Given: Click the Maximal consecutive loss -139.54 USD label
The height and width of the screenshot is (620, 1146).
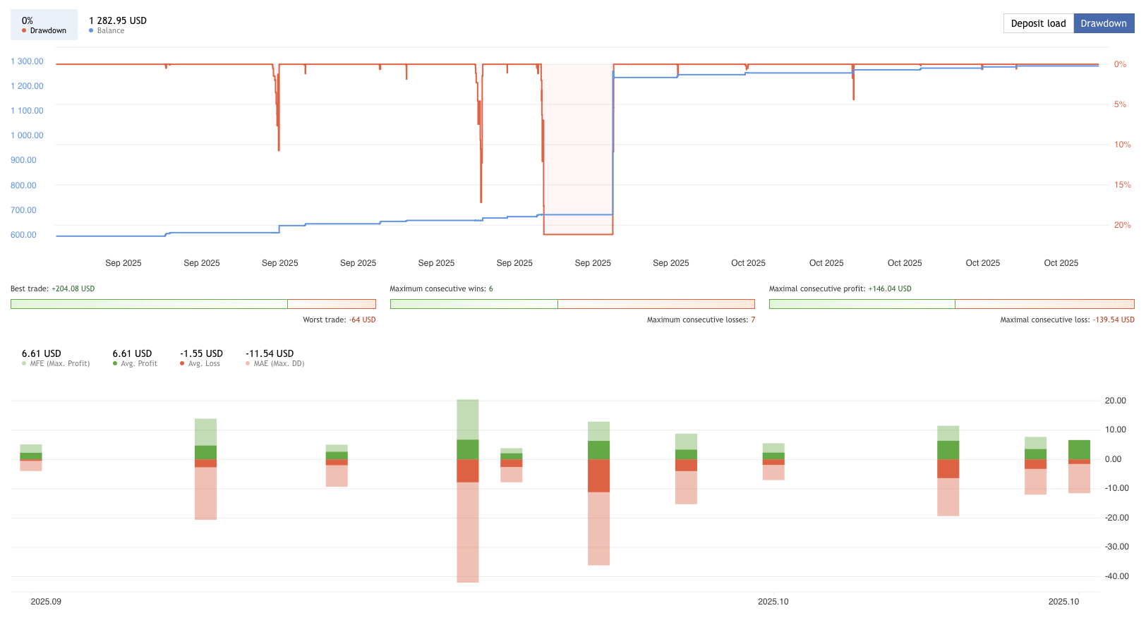Looking at the screenshot, I should (x=1066, y=320).
